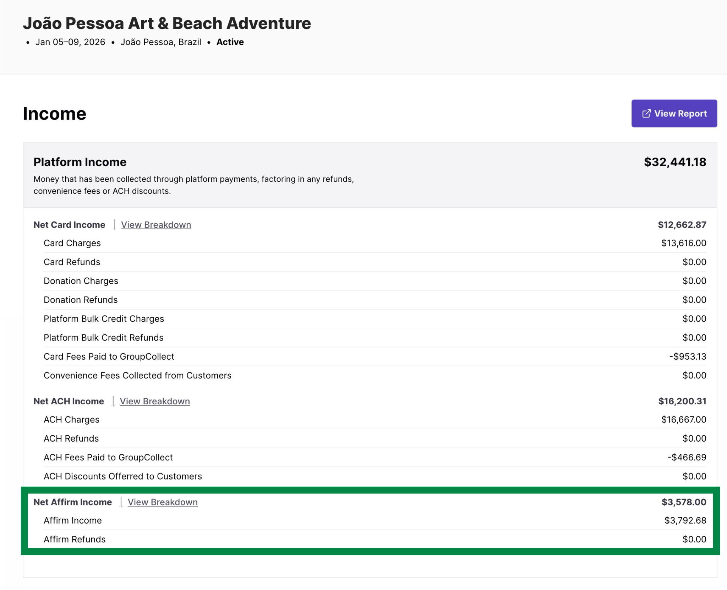Select the Jan 05–09, 2026 date text
Screen dimensions: 727x590
point(70,42)
